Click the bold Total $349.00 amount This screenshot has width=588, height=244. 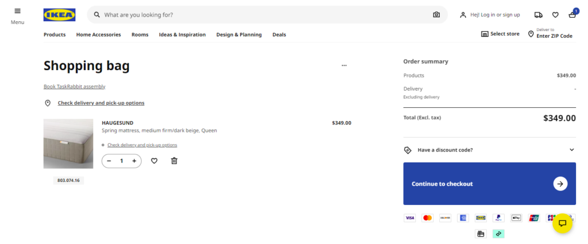click(559, 118)
